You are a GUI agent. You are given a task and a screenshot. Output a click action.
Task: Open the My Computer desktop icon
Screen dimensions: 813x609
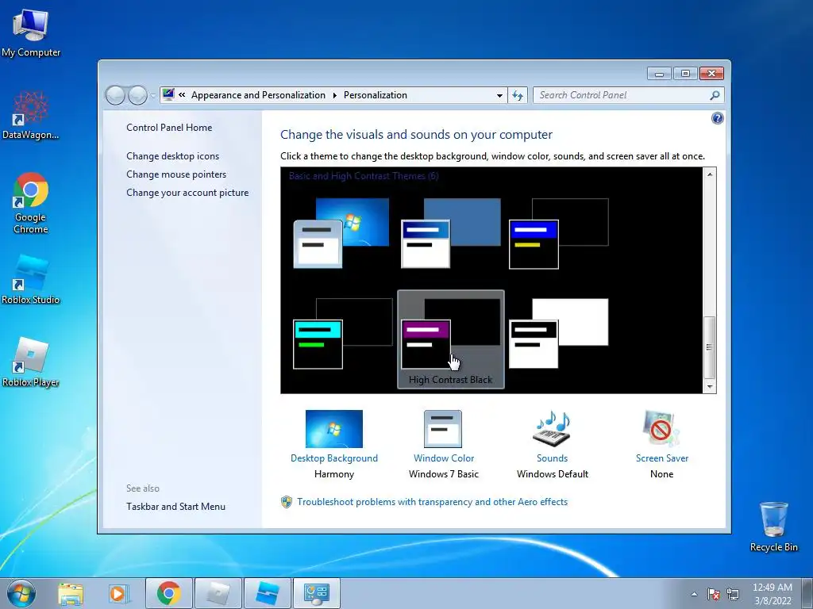coord(31,33)
